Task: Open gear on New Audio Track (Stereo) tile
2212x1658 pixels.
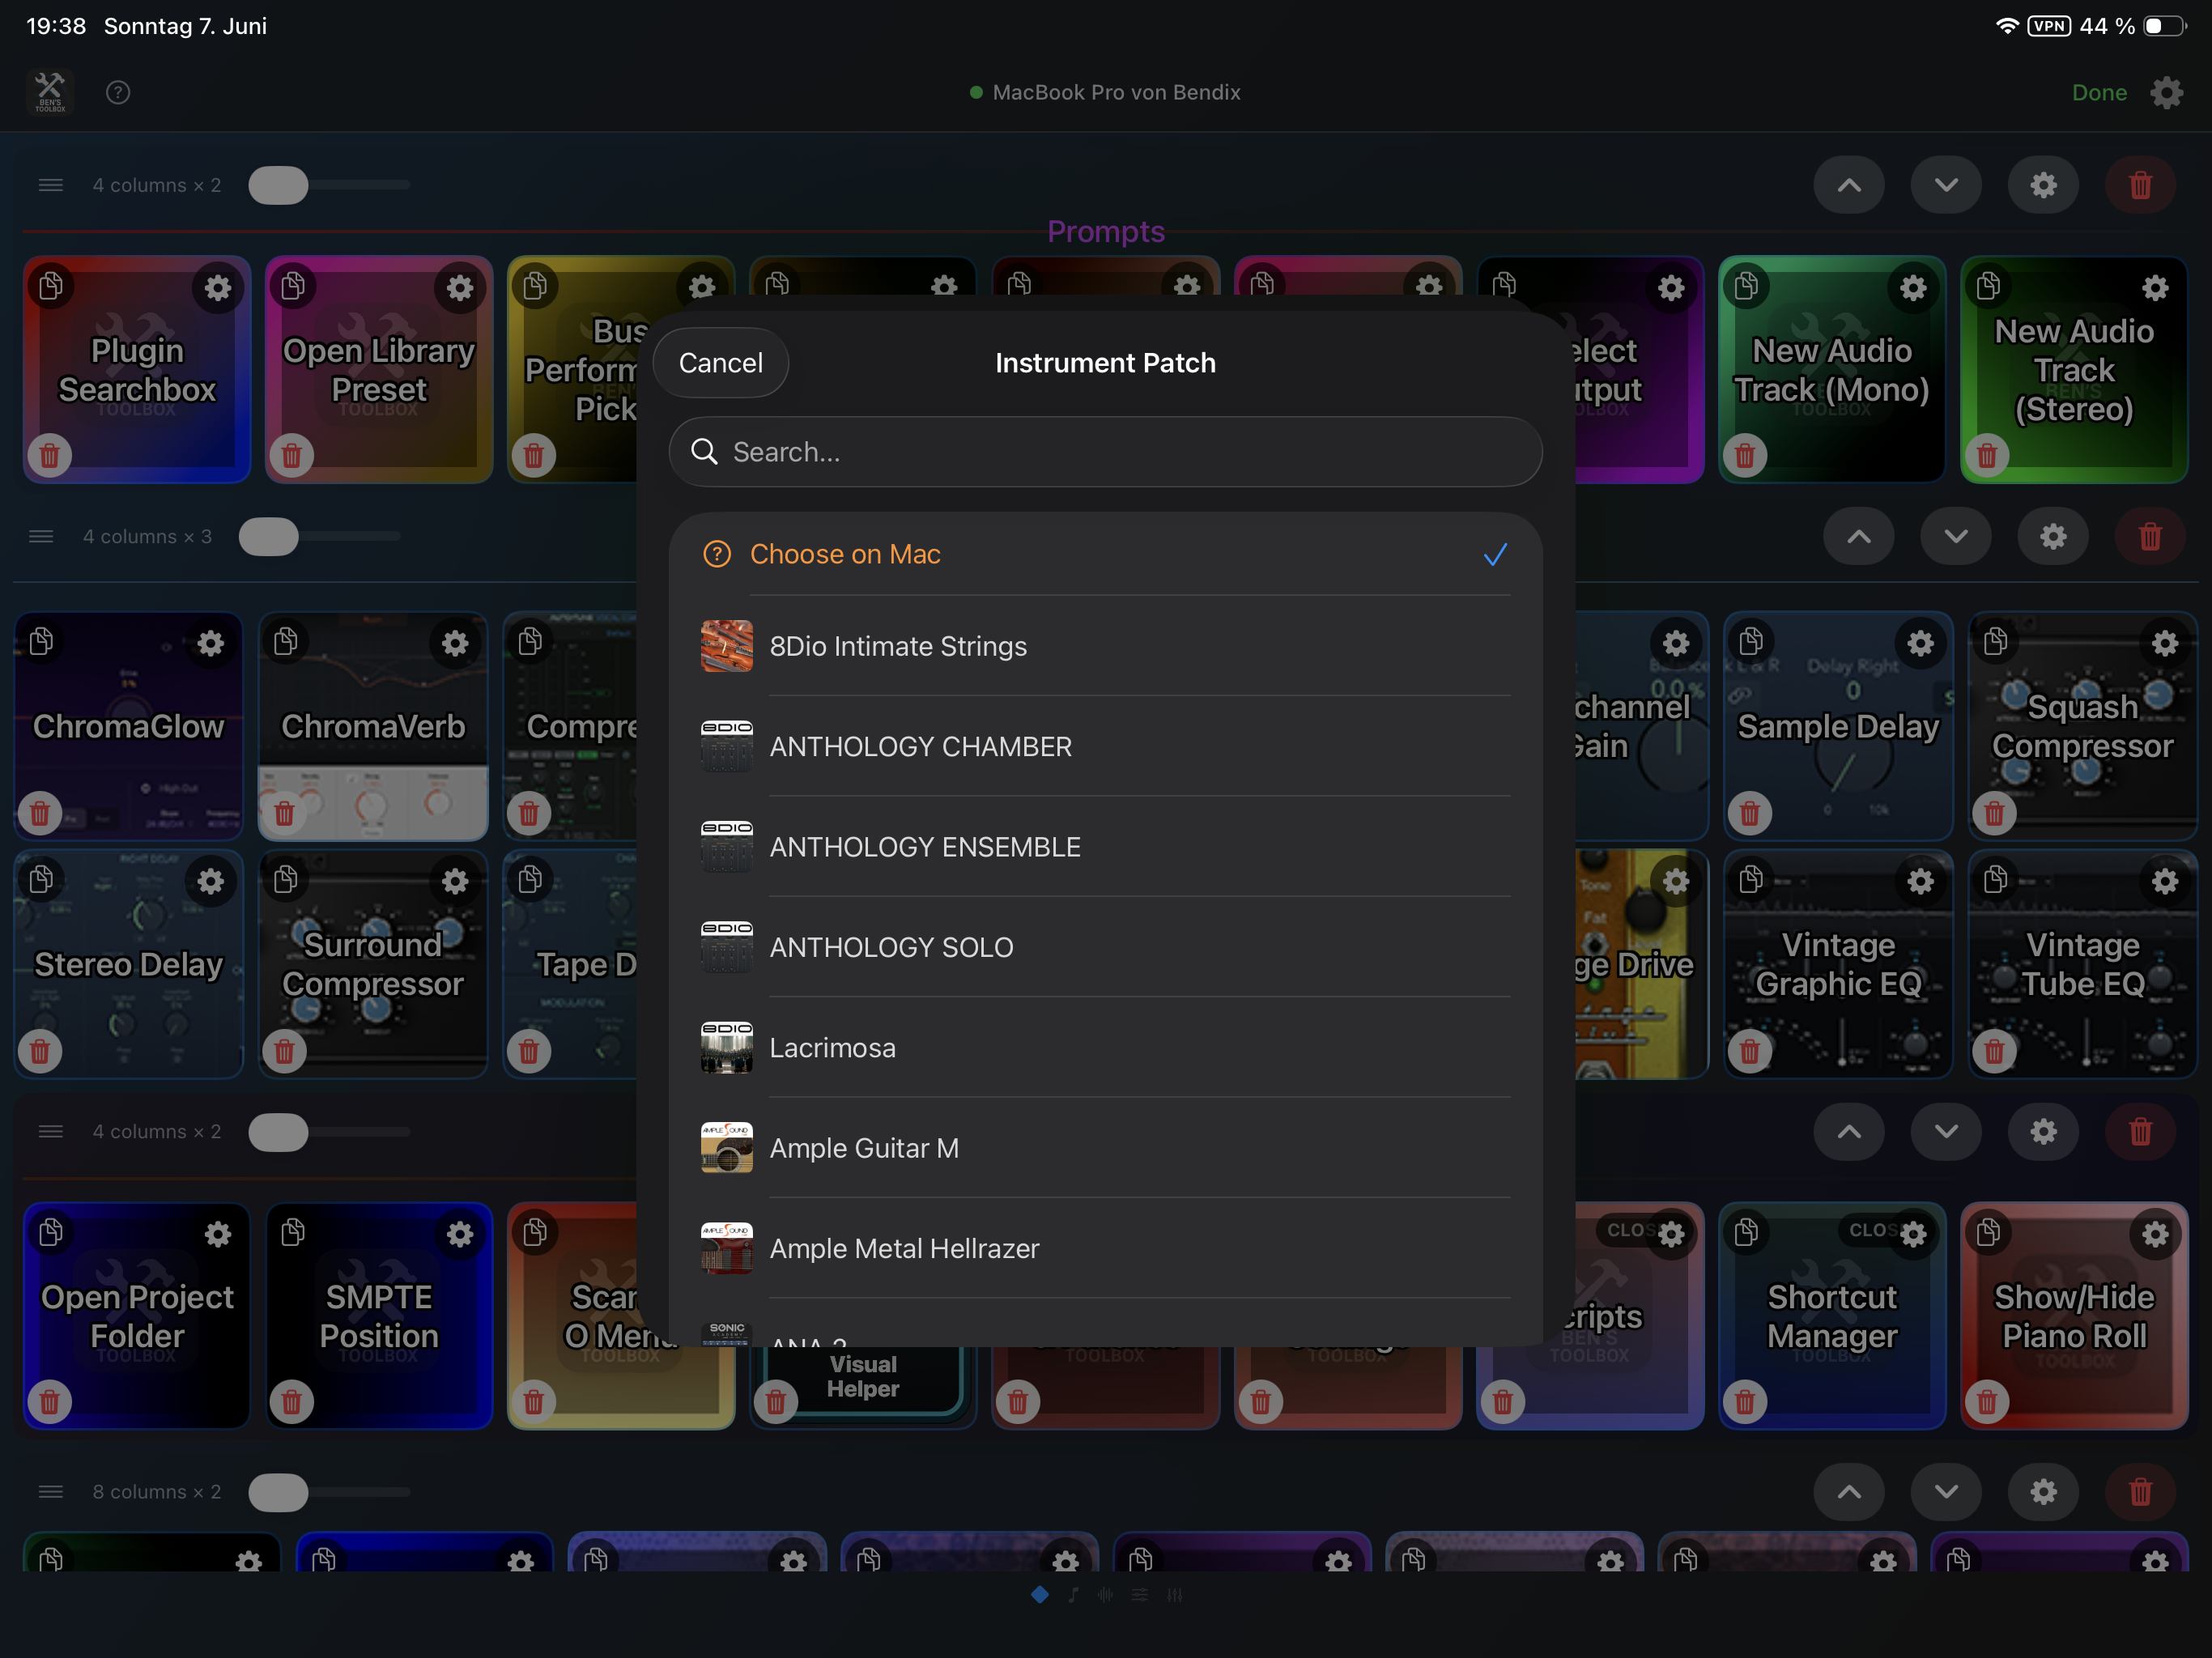Action: (2155, 288)
